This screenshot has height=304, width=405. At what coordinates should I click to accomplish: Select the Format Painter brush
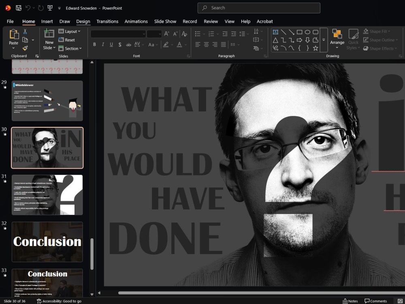tap(25, 48)
